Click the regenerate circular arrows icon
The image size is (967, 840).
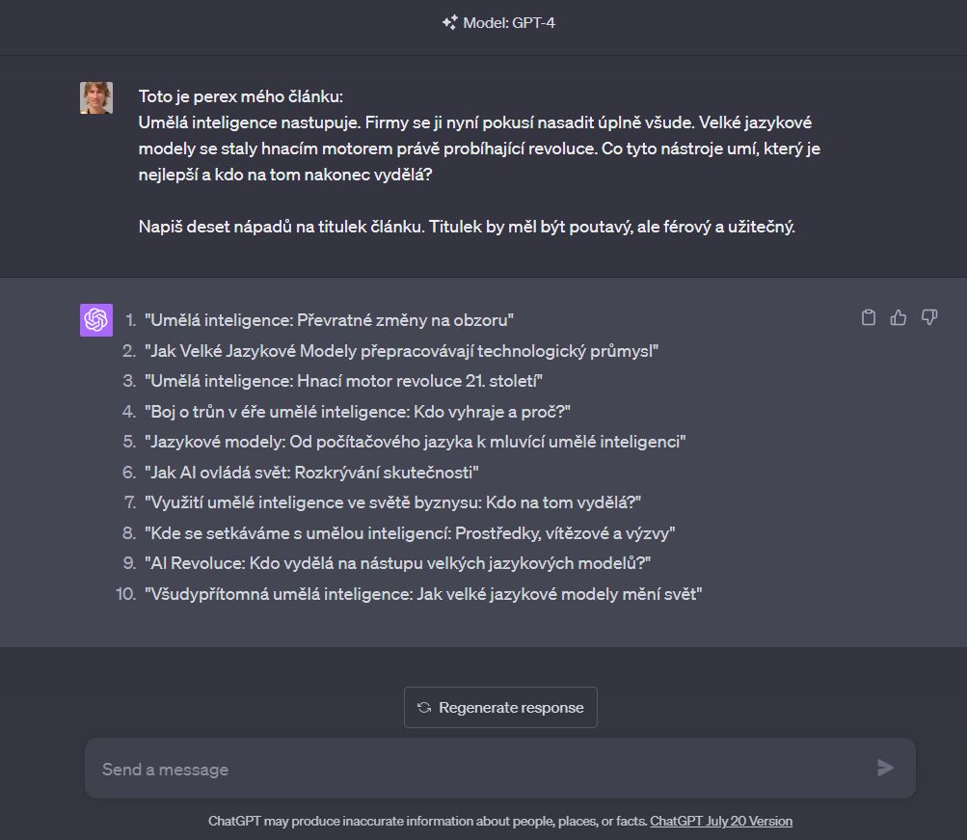coord(423,708)
